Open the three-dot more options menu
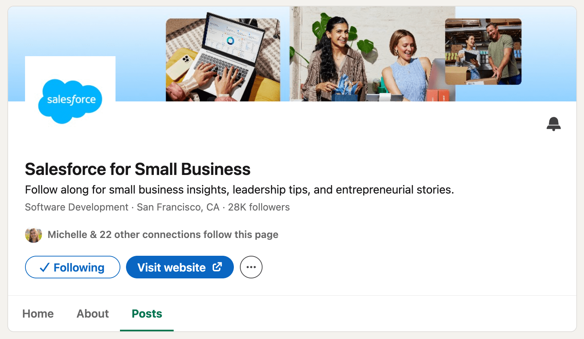Viewport: 584px width, 339px height. point(251,267)
